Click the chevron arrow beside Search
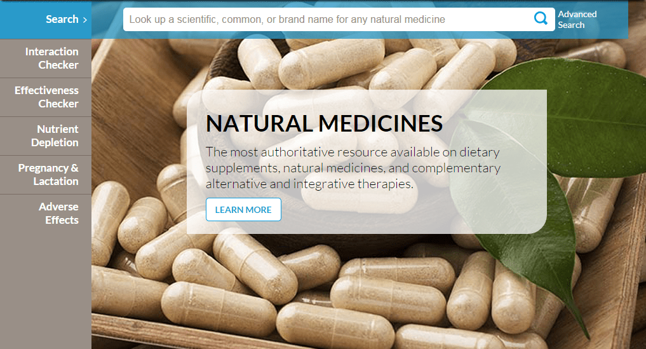The height and width of the screenshot is (349, 646). 85,20
